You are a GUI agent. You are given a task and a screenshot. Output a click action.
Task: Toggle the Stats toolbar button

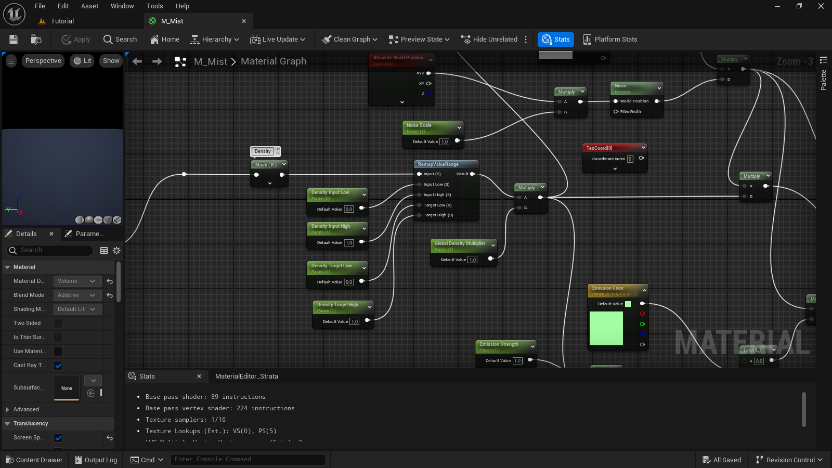(x=555, y=40)
